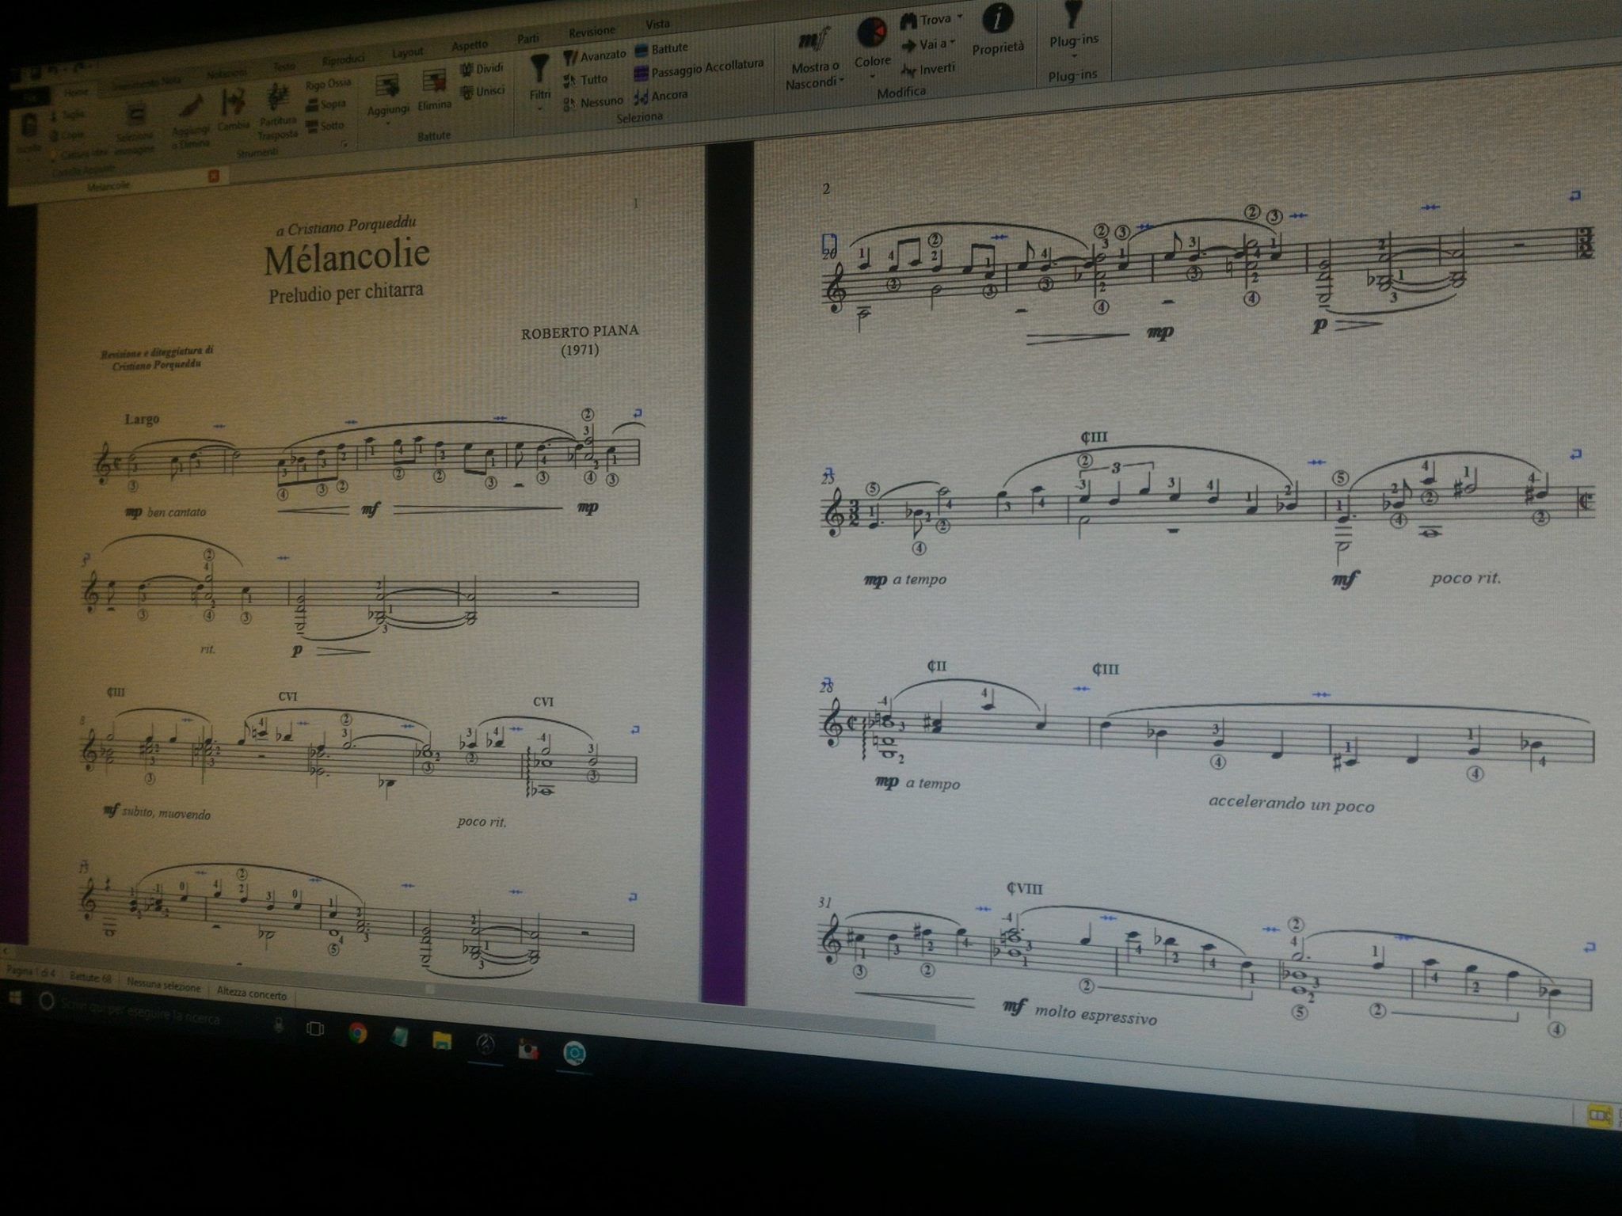1622x1216 pixels.
Task: Open the Revisione ribbon tab
Action: click(x=592, y=32)
